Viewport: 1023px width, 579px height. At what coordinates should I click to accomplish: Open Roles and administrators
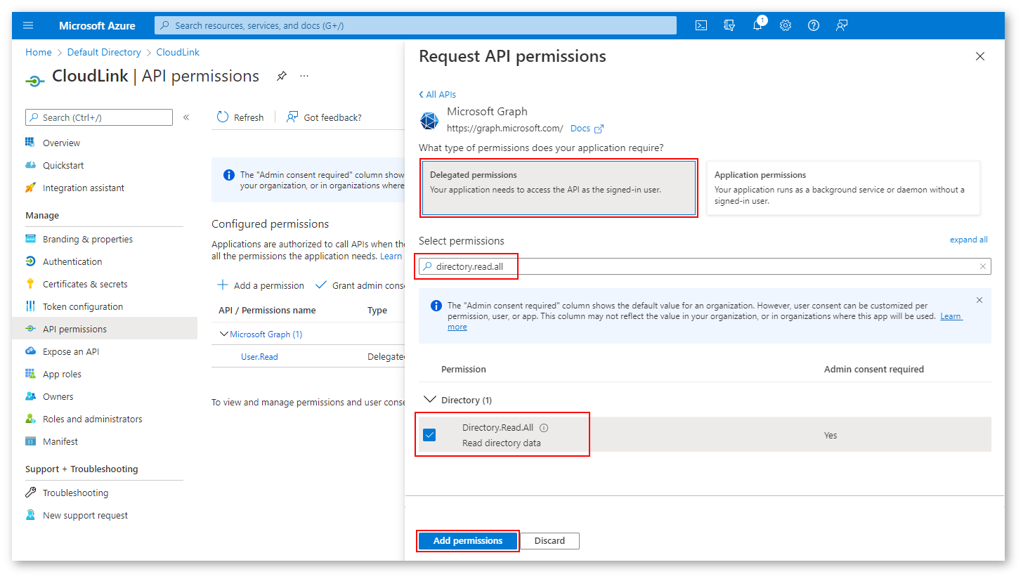pos(92,419)
